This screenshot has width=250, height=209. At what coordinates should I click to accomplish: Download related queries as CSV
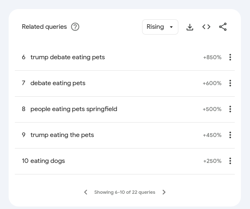(x=190, y=27)
